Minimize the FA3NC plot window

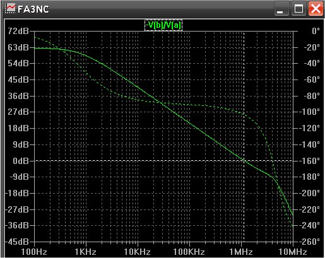click(x=281, y=9)
